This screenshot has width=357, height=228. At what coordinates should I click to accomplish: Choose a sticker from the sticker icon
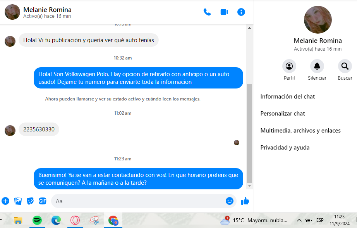click(x=30, y=201)
